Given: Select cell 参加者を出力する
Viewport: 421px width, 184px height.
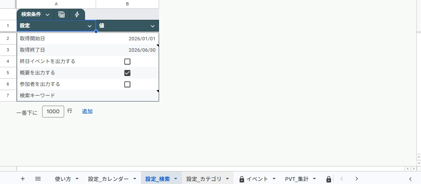Looking at the screenshot, I should click(56, 84).
